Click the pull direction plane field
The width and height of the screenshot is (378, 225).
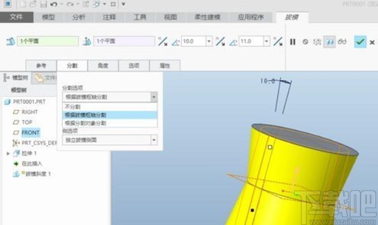pyautogui.click(x=124, y=41)
